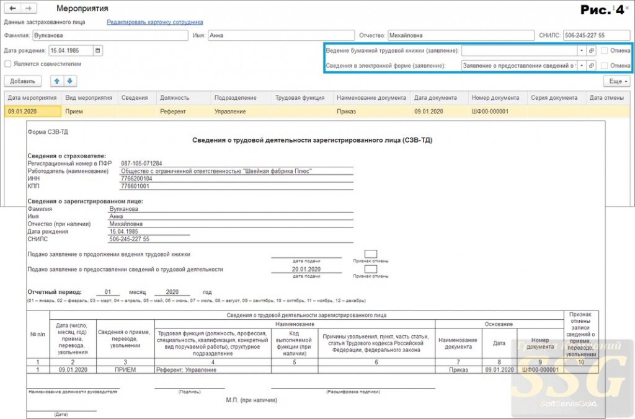The height and width of the screenshot is (419, 635).
Task: Click the Сведения в электронной форме combo field
Action: point(519,66)
